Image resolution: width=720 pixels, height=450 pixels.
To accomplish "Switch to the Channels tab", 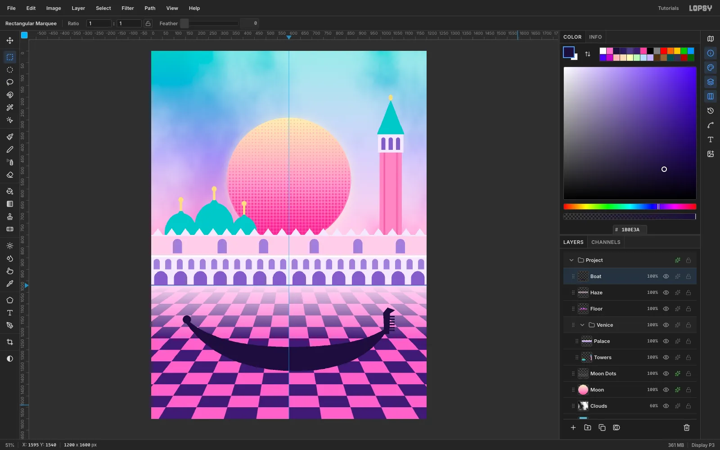I will pos(606,242).
